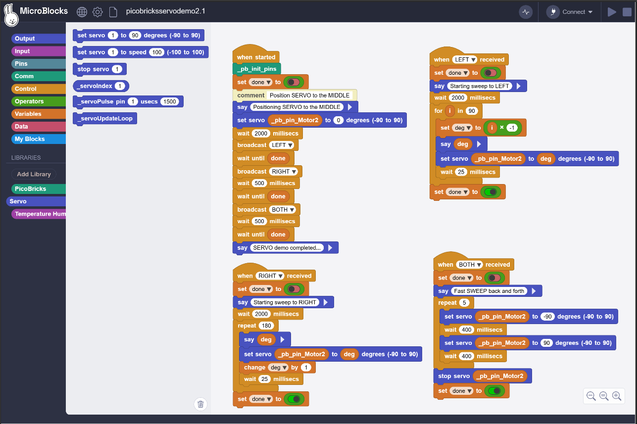Show the data graph

(526, 12)
